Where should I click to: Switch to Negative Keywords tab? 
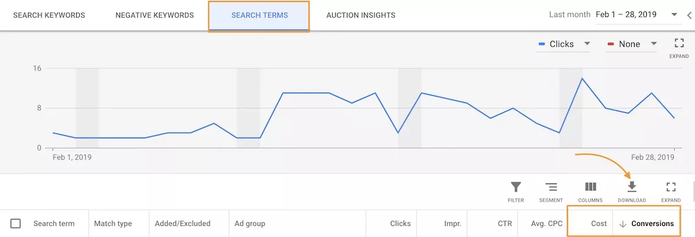pyautogui.click(x=155, y=15)
